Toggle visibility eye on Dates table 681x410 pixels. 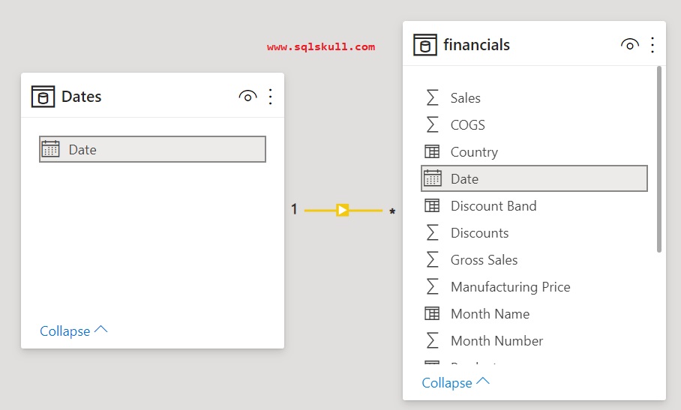(x=247, y=97)
